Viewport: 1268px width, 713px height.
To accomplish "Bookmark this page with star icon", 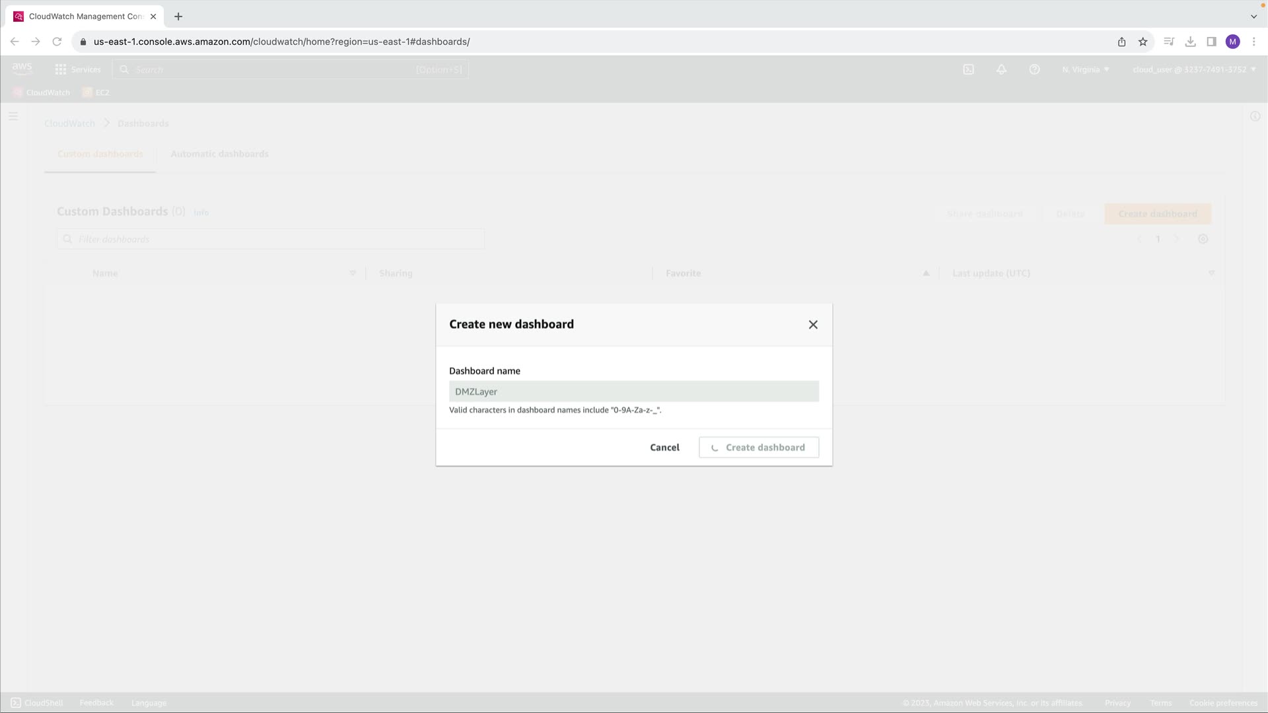I will pyautogui.click(x=1143, y=42).
